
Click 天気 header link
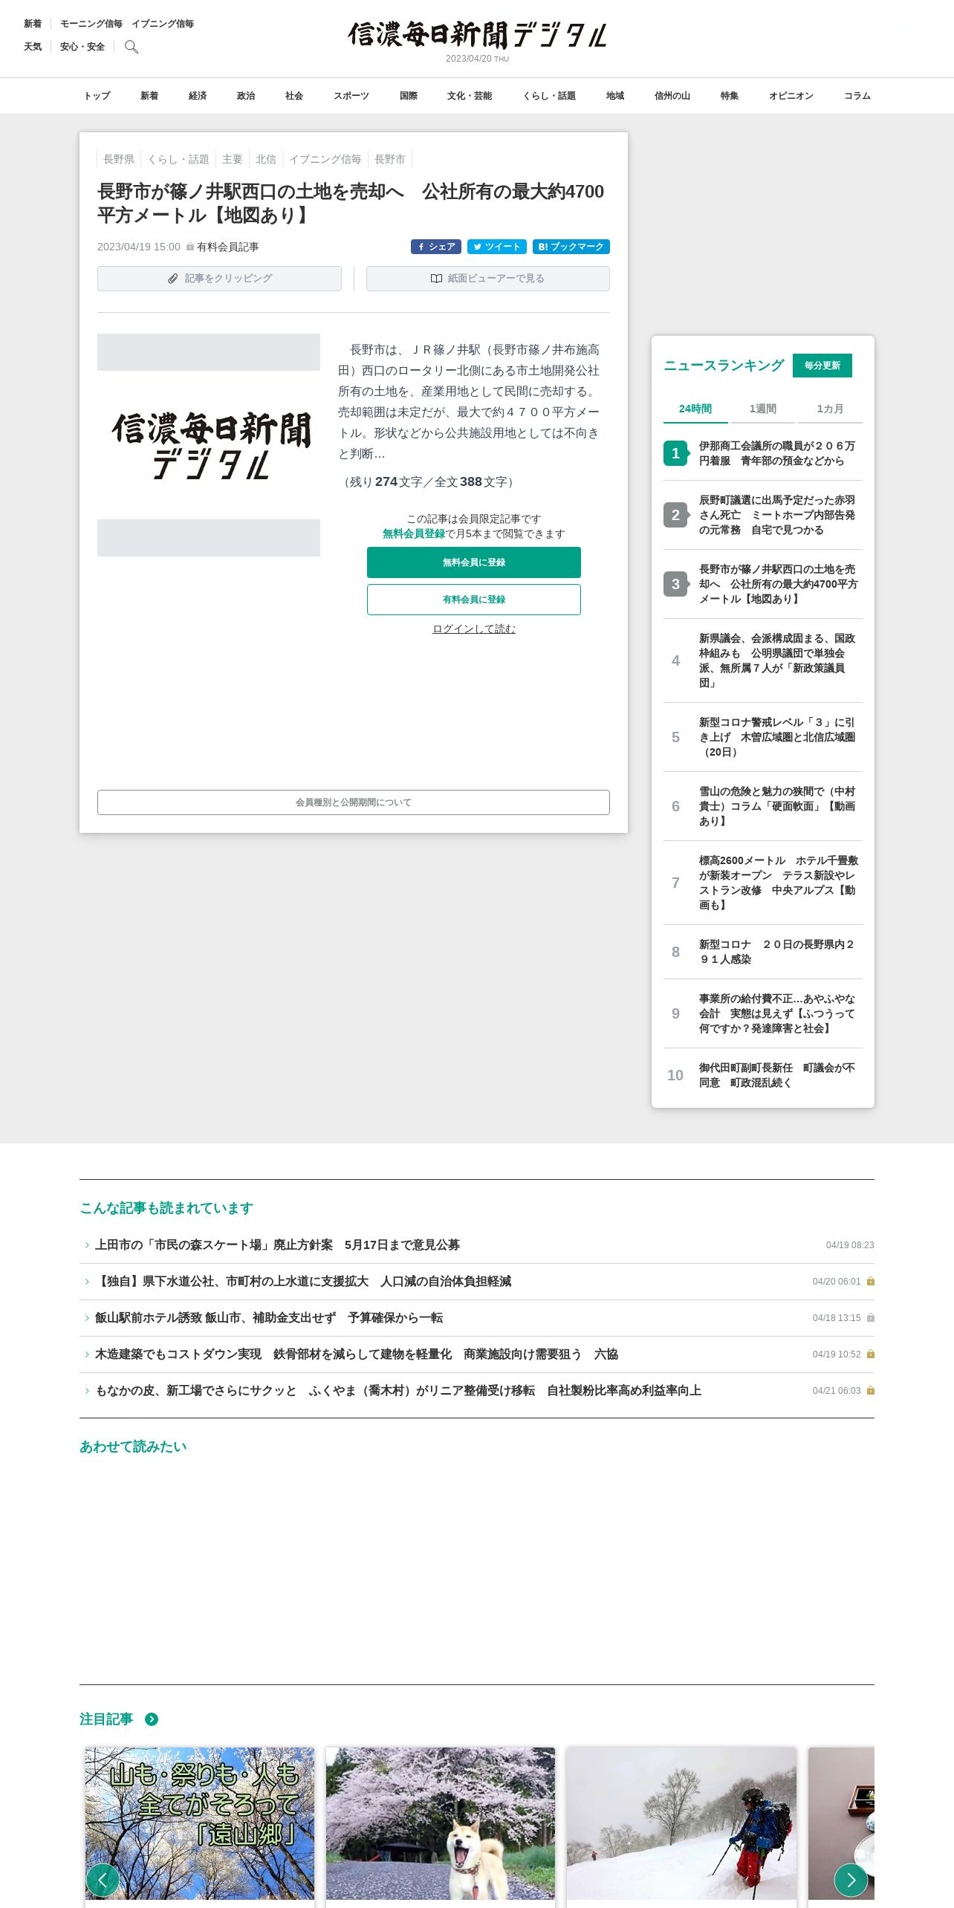pos(33,47)
